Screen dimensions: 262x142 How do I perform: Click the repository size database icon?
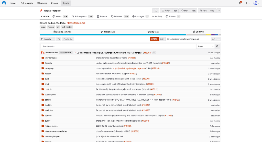click(194, 32)
